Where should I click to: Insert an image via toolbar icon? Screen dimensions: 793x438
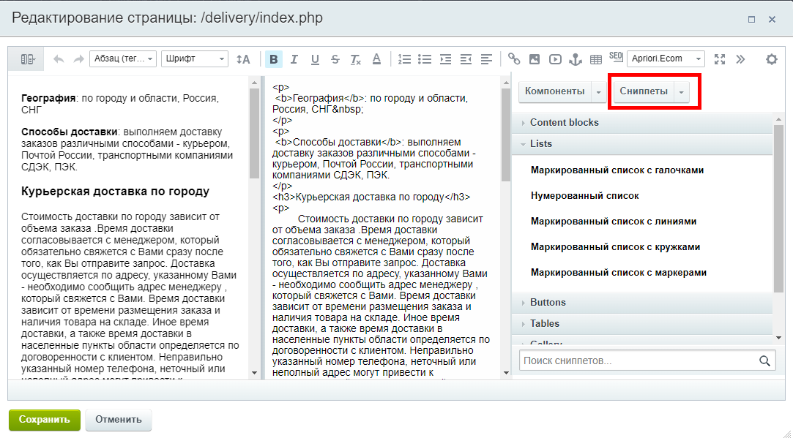tap(535, 59)
